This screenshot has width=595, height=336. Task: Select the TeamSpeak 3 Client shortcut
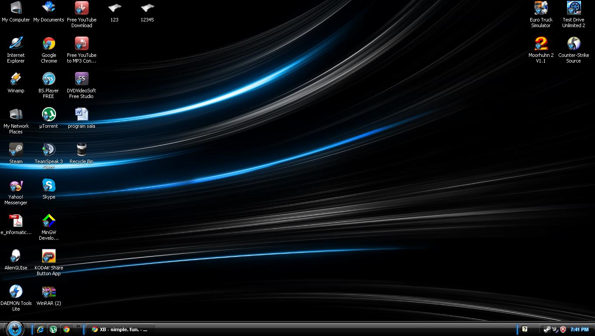click(x=49, y=156)
